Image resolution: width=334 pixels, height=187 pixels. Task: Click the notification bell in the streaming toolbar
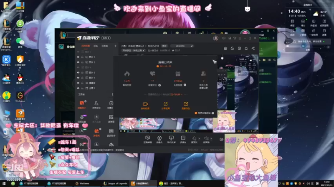[246, 48]
